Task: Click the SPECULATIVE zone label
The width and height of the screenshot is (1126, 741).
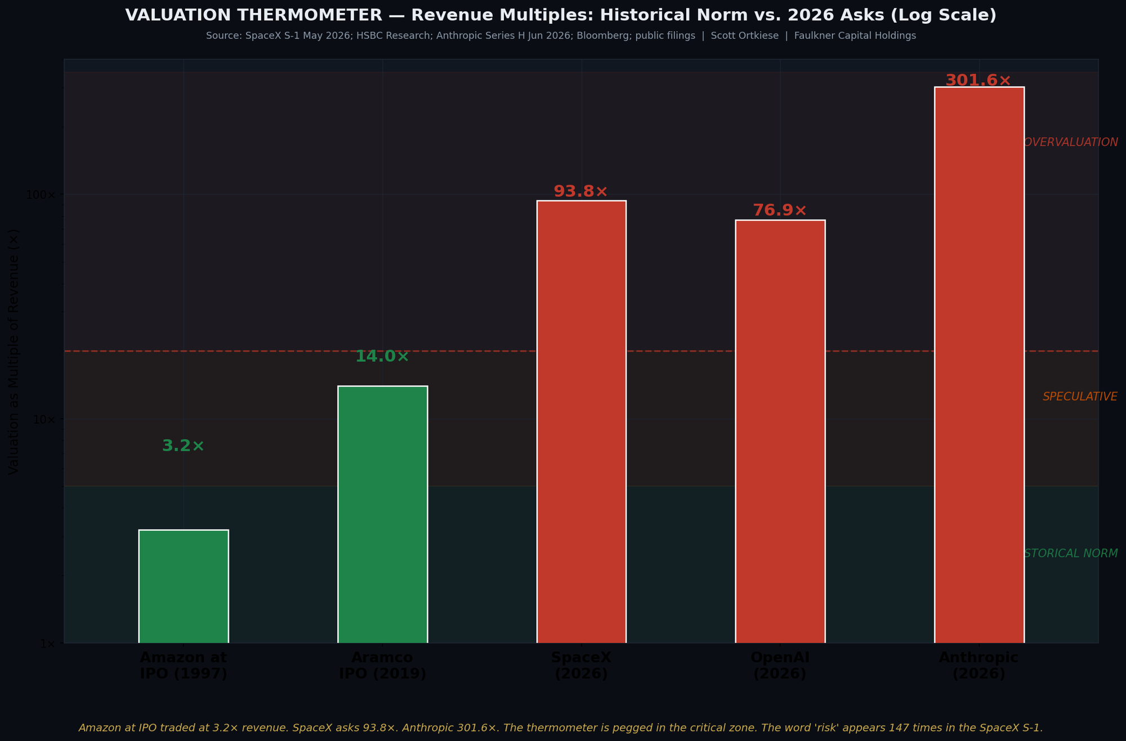Action: [1080, 397]
